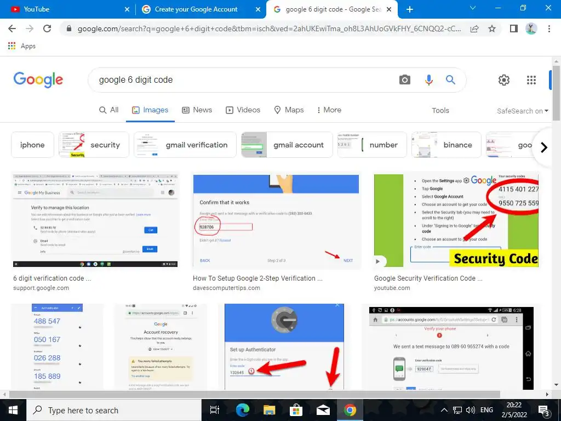The width and height of the screenshot is (561, 421).
Task: Open volume control in system tray
Action: pos(471,410)
